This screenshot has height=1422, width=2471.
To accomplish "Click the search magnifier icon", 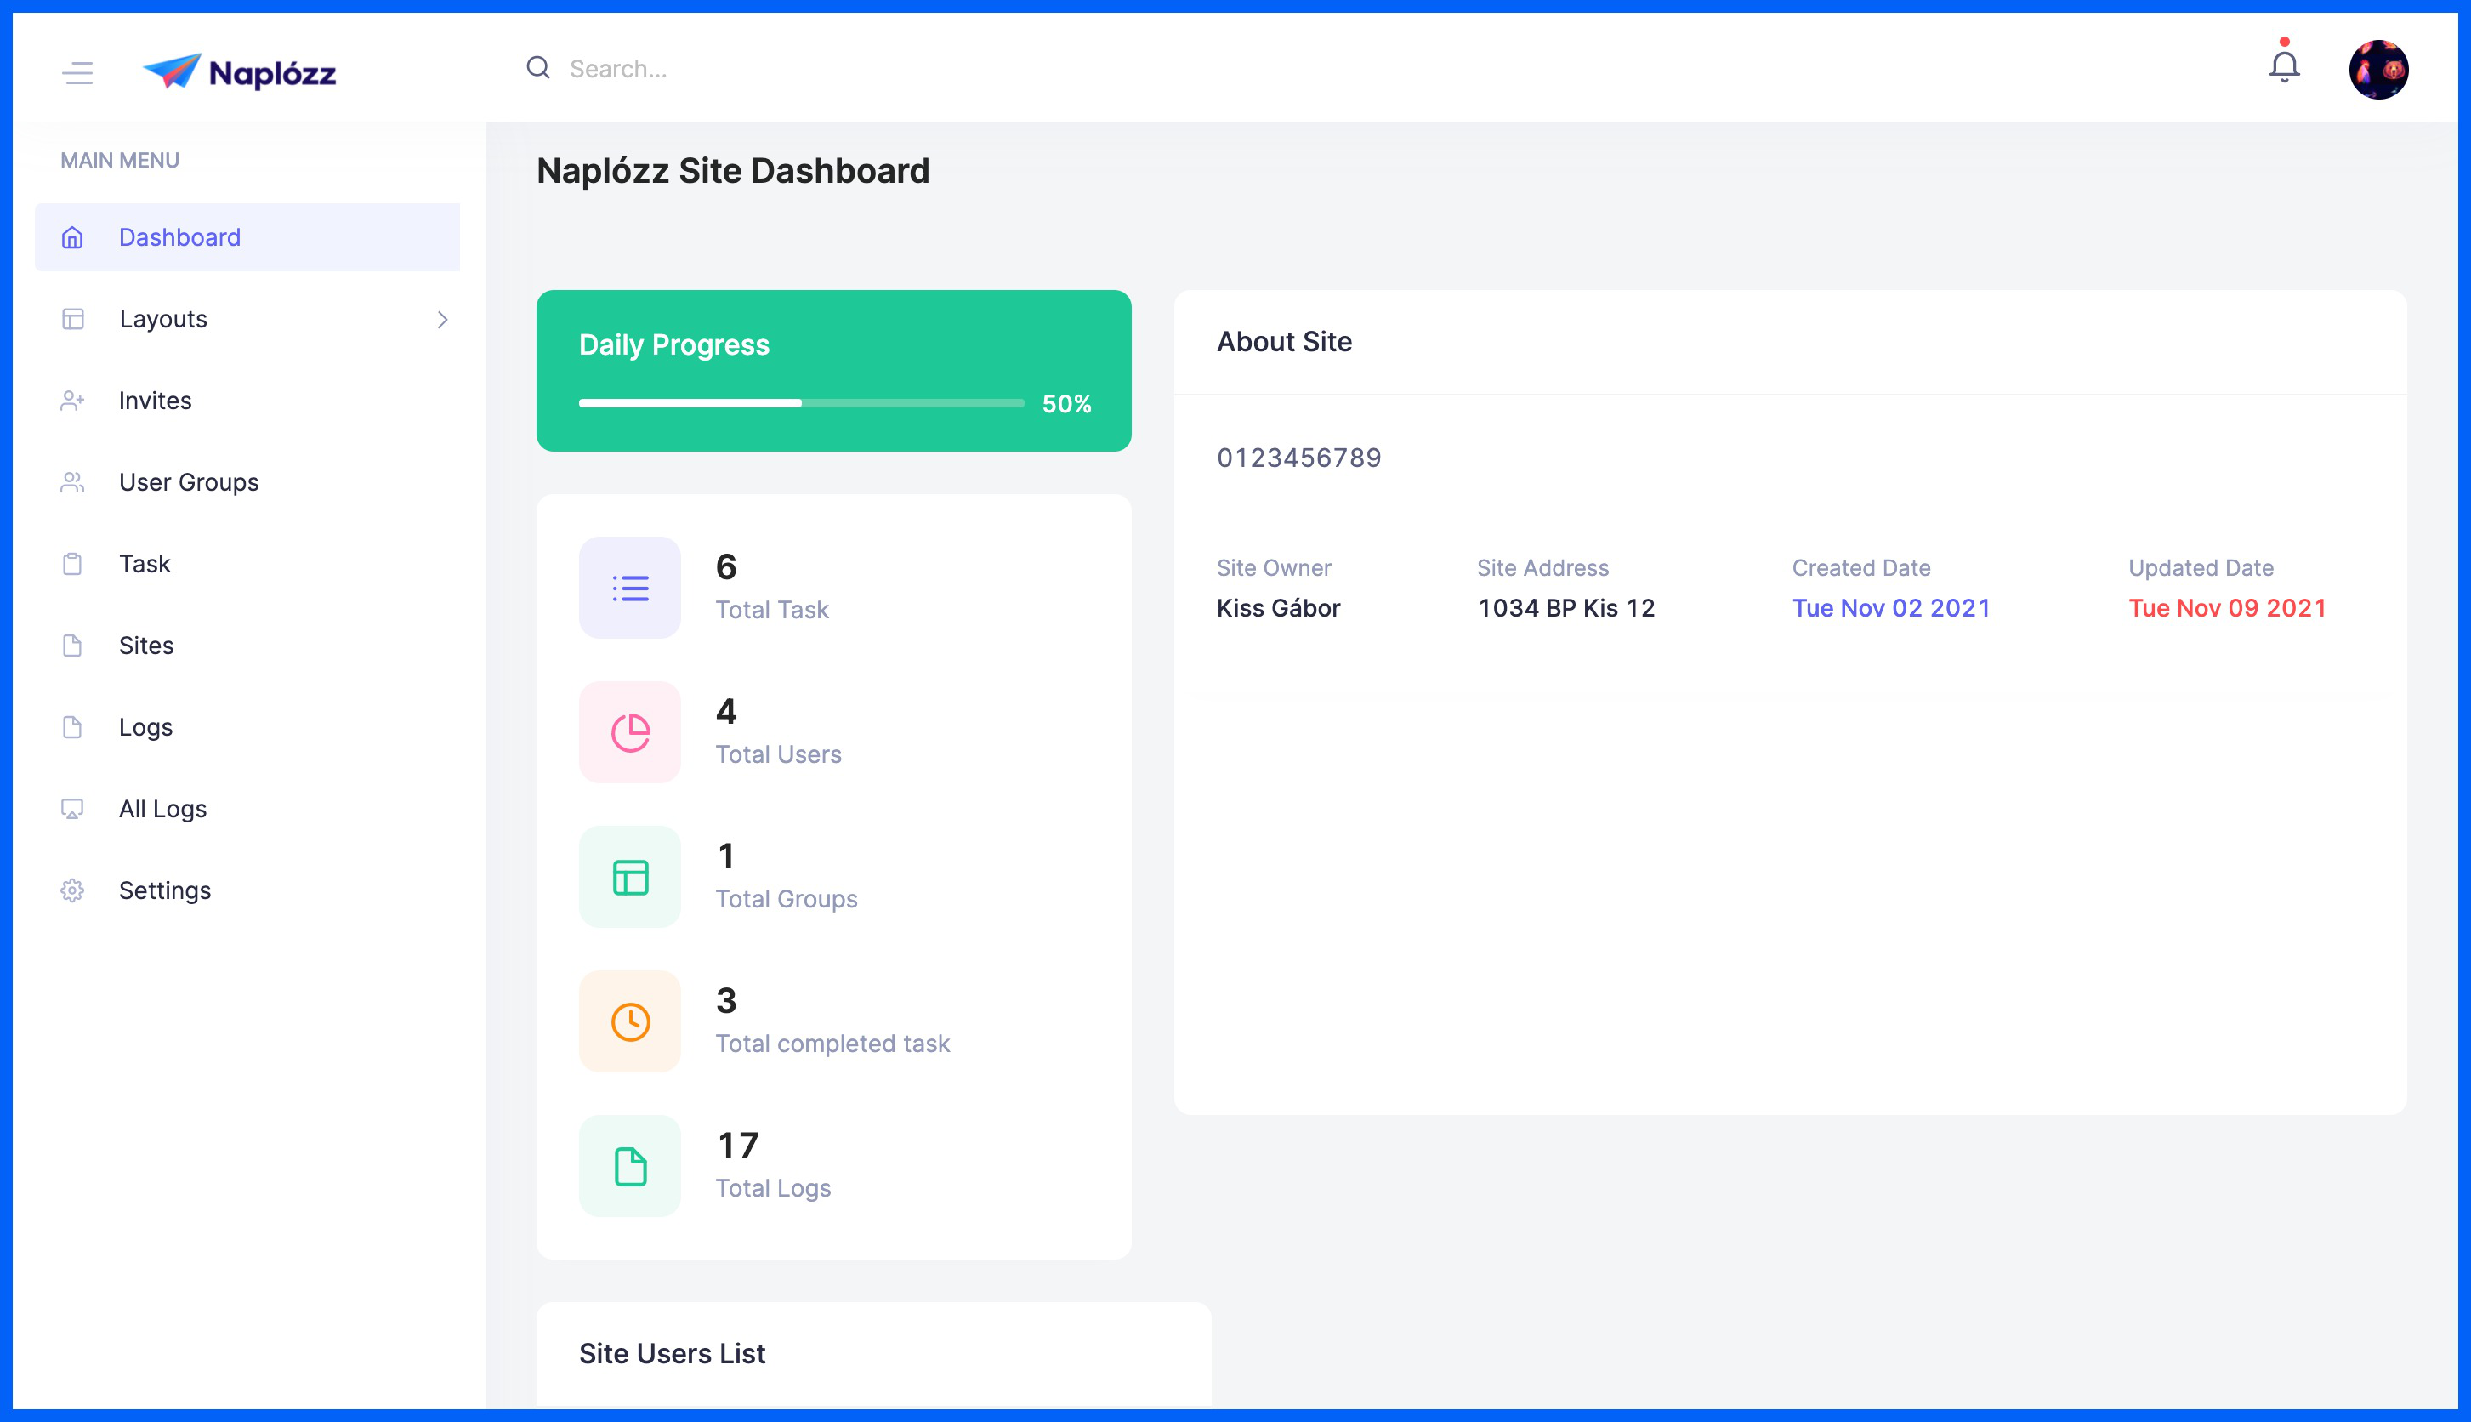I will tap(538, 67).
